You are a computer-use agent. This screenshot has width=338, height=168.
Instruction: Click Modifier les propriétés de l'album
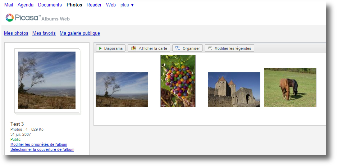click(x=39, y=145)
